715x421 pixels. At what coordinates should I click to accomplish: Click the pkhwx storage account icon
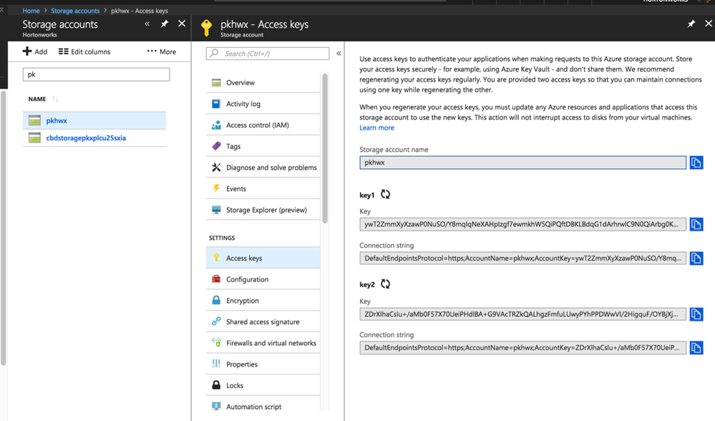(34, 120)
